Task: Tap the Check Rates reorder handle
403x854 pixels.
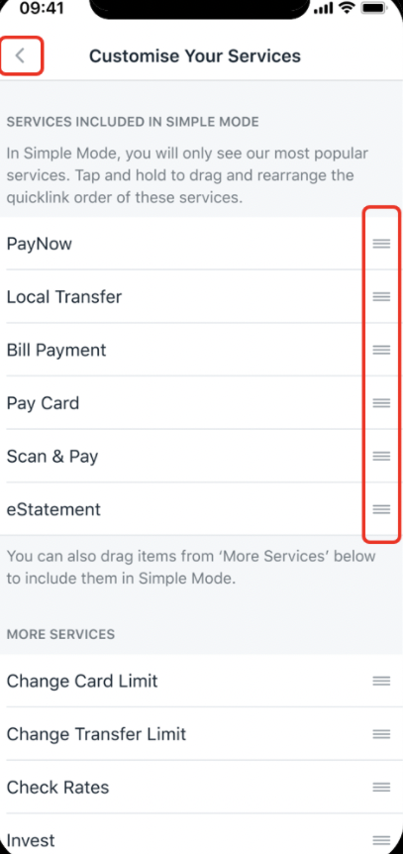Action: (x=381, y=787)
